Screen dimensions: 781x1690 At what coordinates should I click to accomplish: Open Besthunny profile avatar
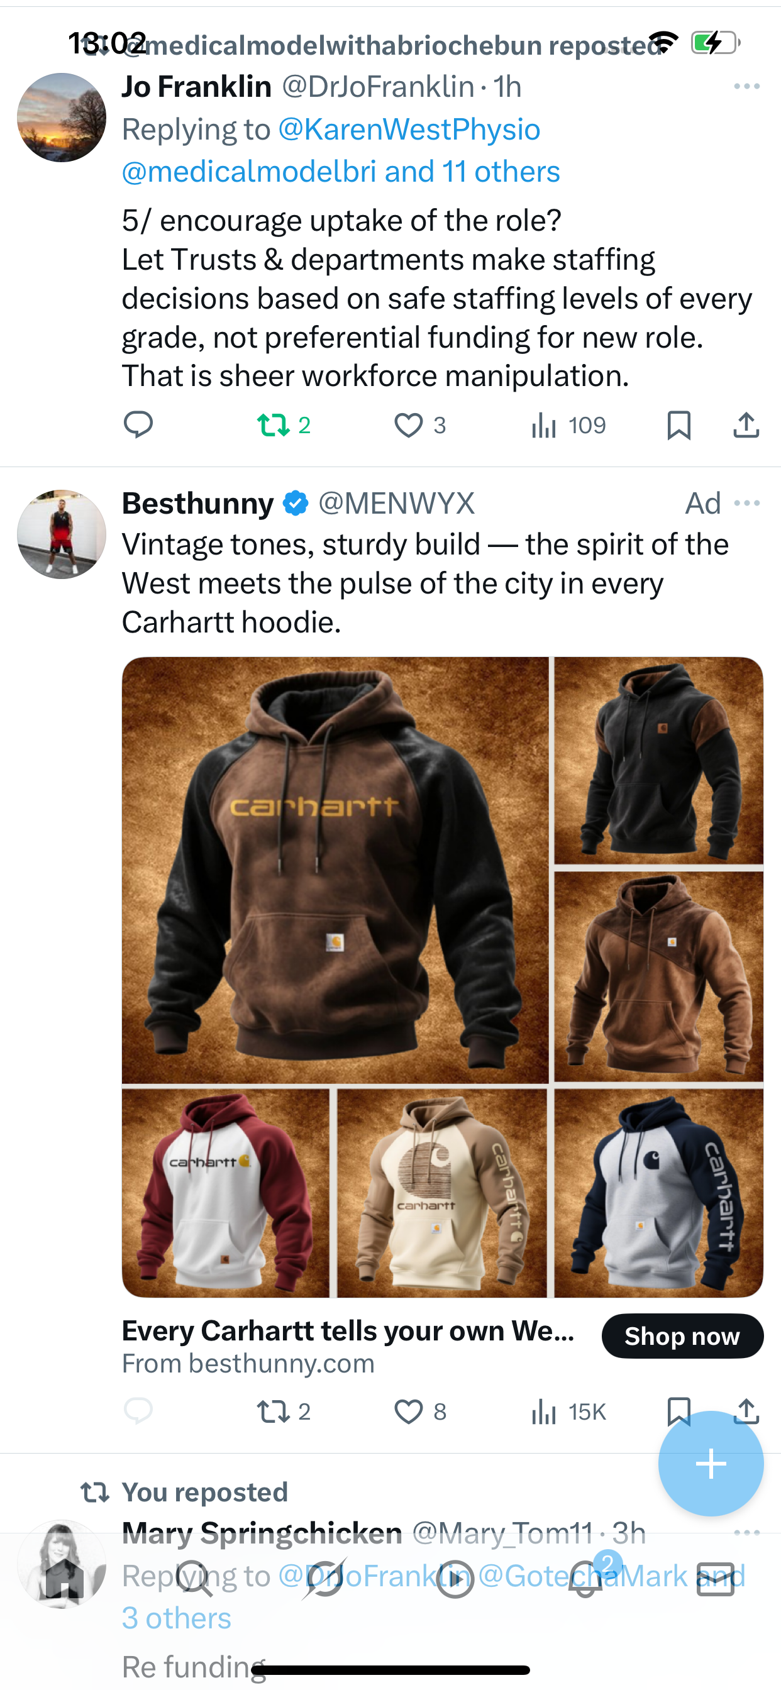(62, 534)
